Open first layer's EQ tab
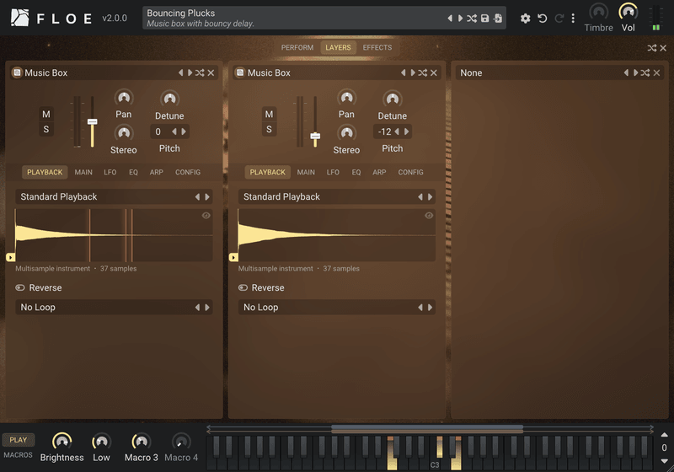 coord(133,172)
